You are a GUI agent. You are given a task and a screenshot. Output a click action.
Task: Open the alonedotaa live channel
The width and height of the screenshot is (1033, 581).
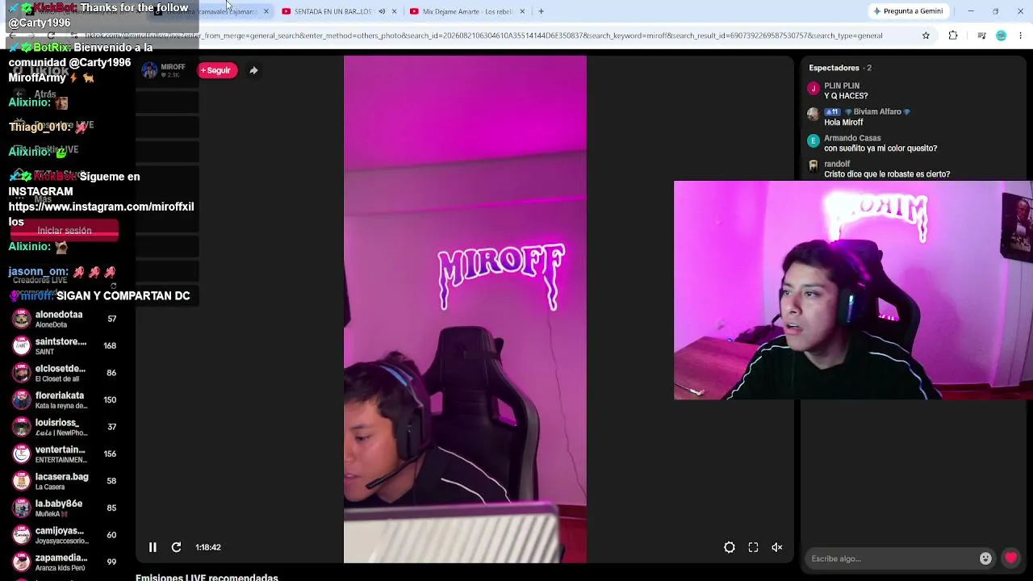(65, 319)
